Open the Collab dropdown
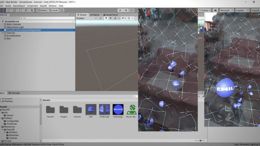Image resolution: width=260 pixels, height=146 pixels. pyautogui.click(x=204, y=10)
